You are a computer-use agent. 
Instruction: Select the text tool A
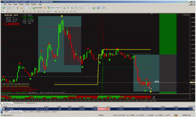click(x=31, y=11)
